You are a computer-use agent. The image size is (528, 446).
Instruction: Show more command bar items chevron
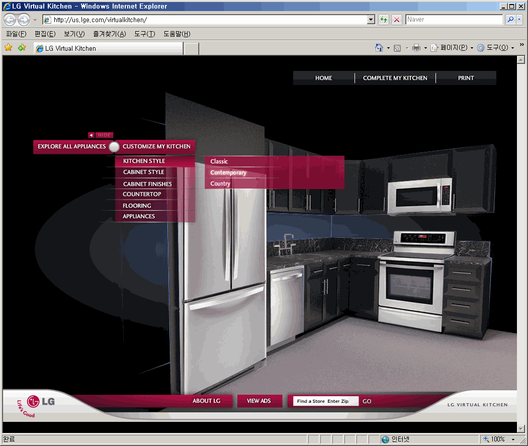(x=521, y=44)
